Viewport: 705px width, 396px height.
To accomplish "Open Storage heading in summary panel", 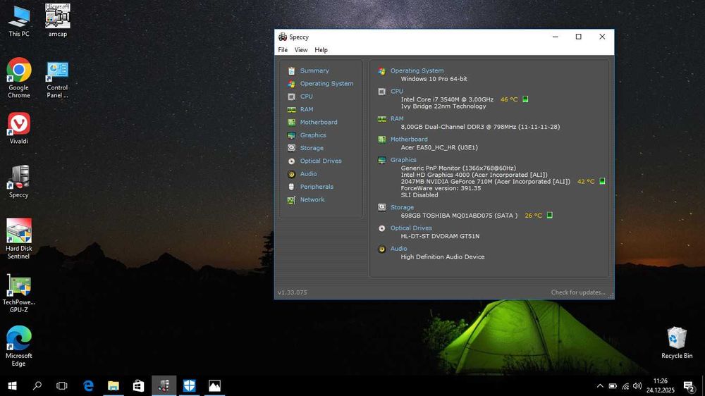I will (402, 208).
